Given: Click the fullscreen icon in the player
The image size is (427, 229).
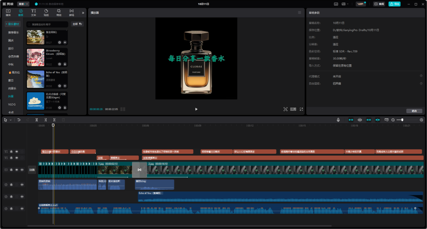Looking at the screenshot, I should point(301,109).
